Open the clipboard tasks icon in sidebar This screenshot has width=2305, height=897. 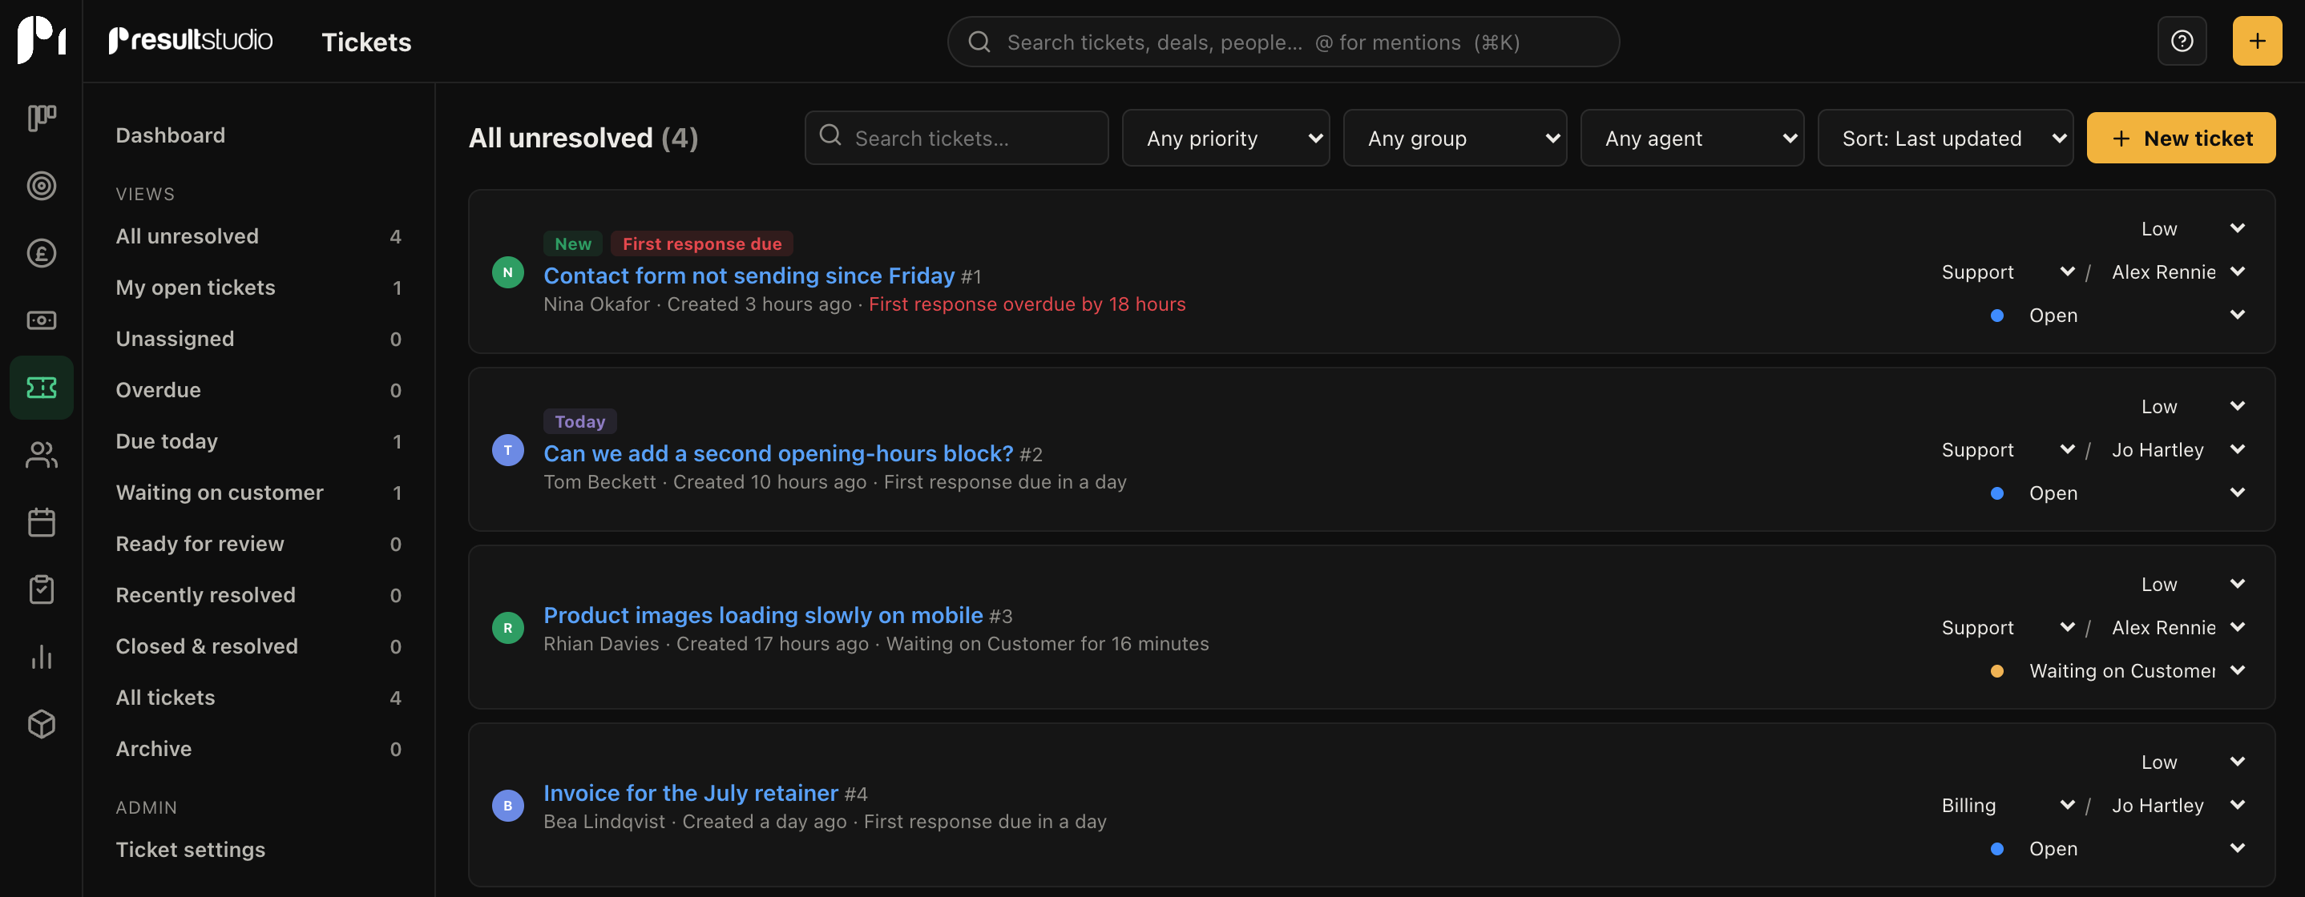[41, 589]
